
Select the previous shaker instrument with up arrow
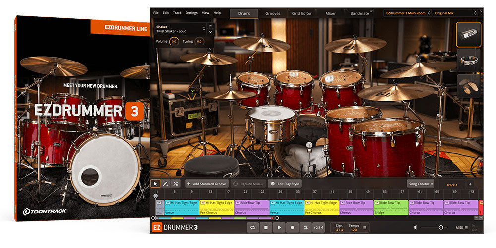(x=211, y=26)
